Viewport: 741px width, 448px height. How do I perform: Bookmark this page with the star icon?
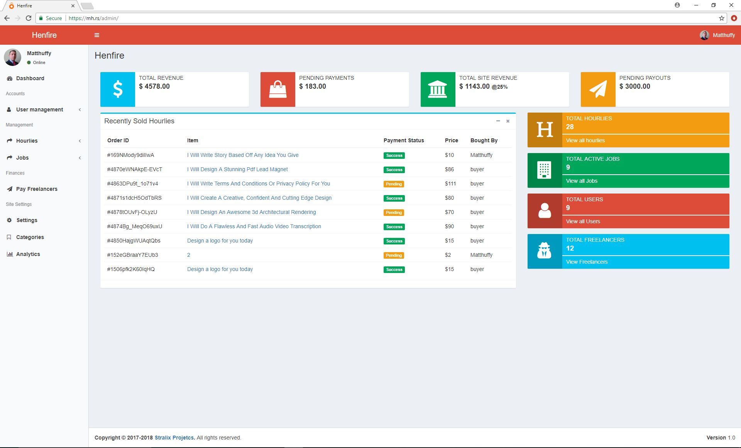click(721, 18)
